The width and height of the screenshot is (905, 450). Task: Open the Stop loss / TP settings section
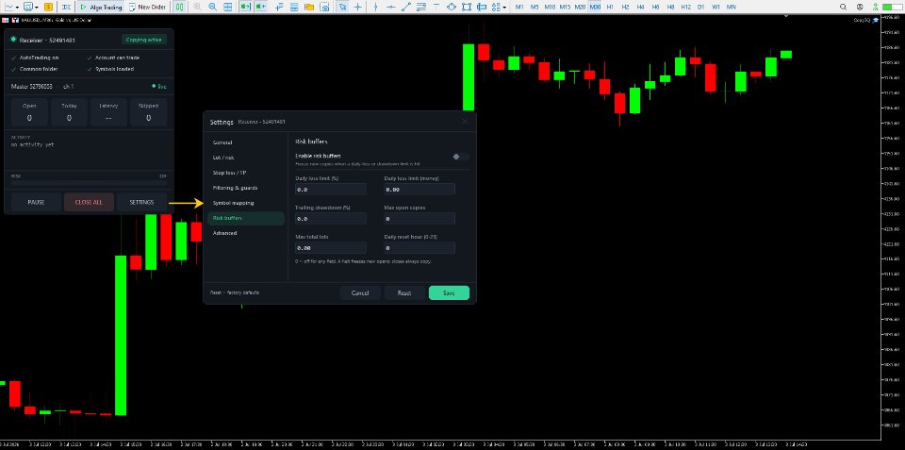[246, 173]
